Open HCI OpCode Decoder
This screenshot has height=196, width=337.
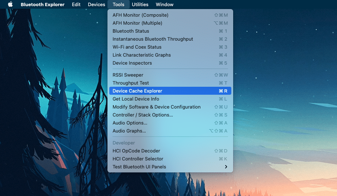(x=170, y=151)
